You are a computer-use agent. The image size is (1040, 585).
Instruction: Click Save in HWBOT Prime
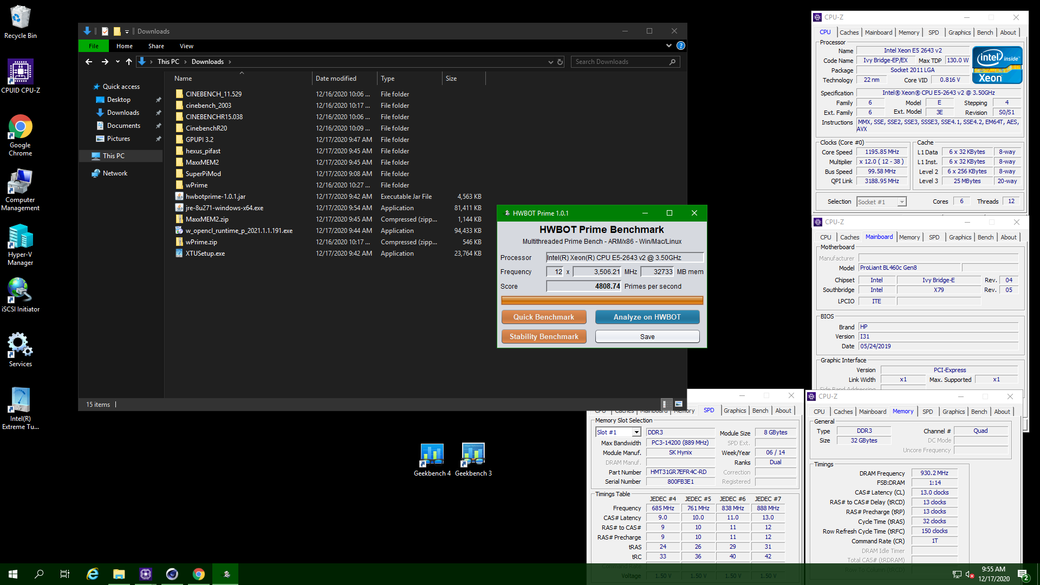point(647,336)
